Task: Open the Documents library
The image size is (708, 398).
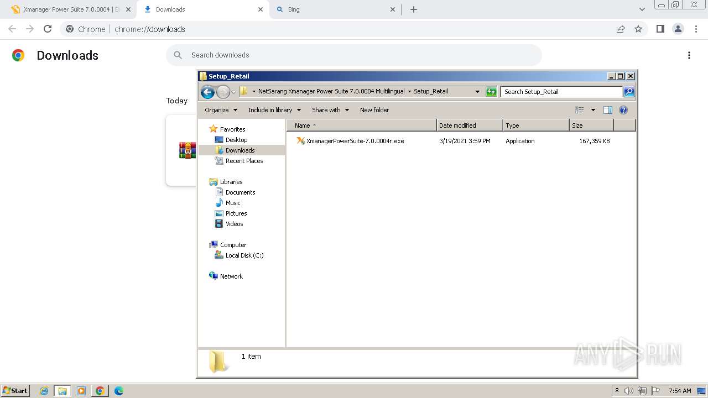Action: tap(240, 192)
